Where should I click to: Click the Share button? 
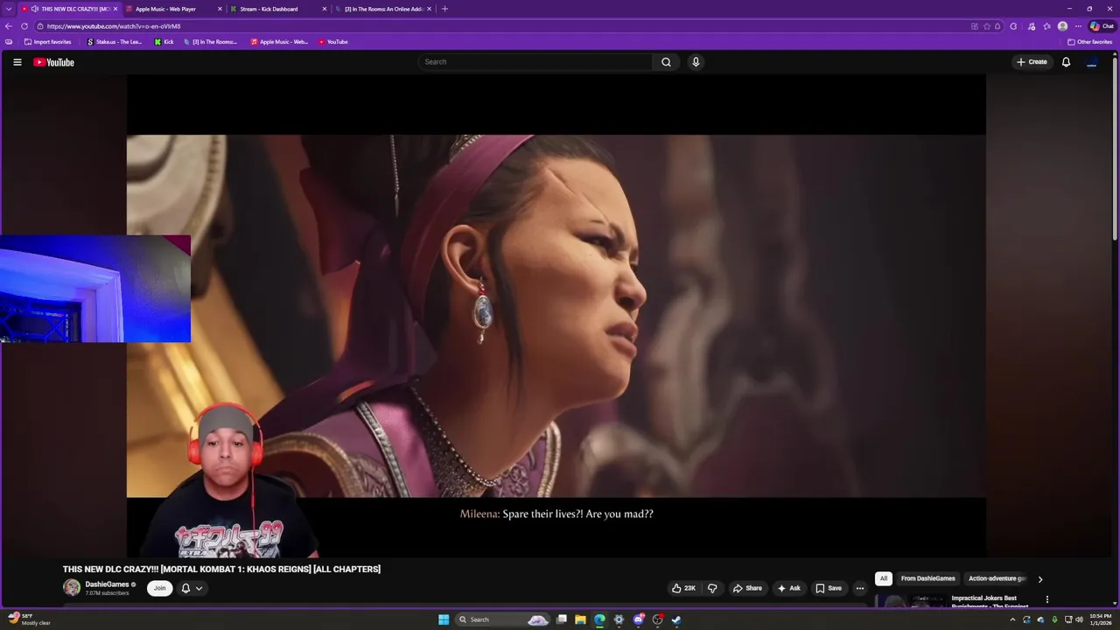point(747,588)
